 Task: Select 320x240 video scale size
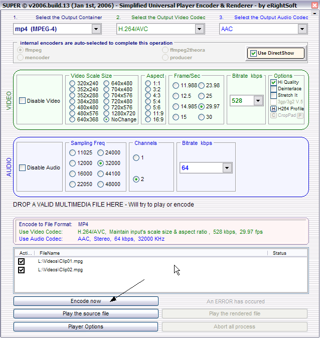point(72,83)
